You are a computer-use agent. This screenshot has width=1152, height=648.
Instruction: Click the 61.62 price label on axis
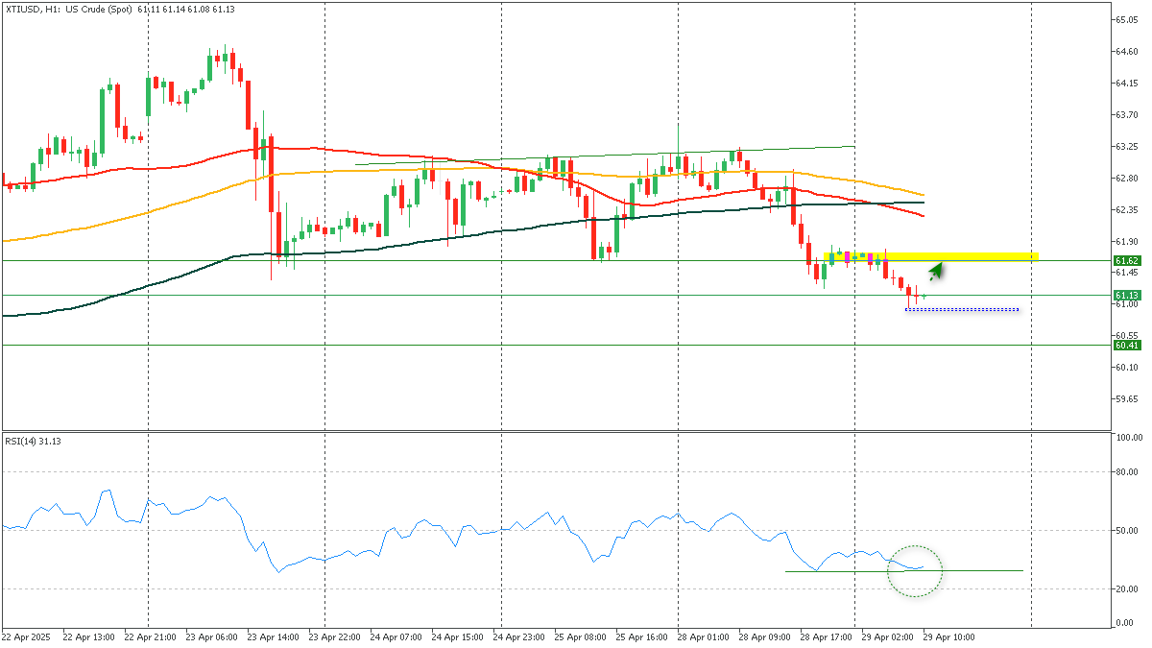point(1127,260)
